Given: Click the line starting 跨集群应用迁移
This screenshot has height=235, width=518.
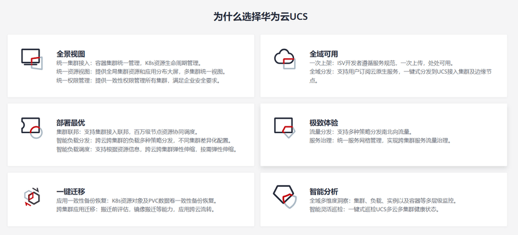Looking at the screenshot, I should 136,209.
